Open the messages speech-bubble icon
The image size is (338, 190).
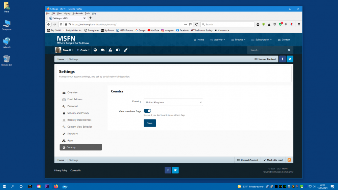pyautogui.click(x=103, y=50)
